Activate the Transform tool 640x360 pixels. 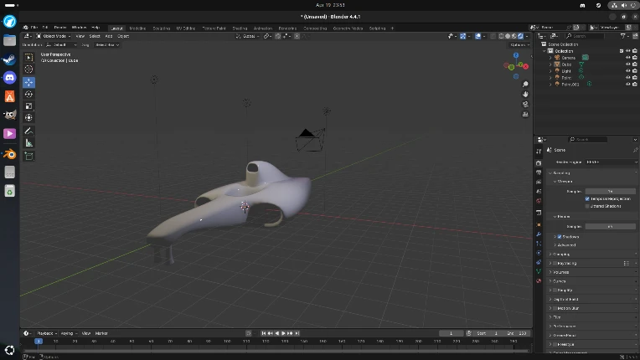point(28,118)
